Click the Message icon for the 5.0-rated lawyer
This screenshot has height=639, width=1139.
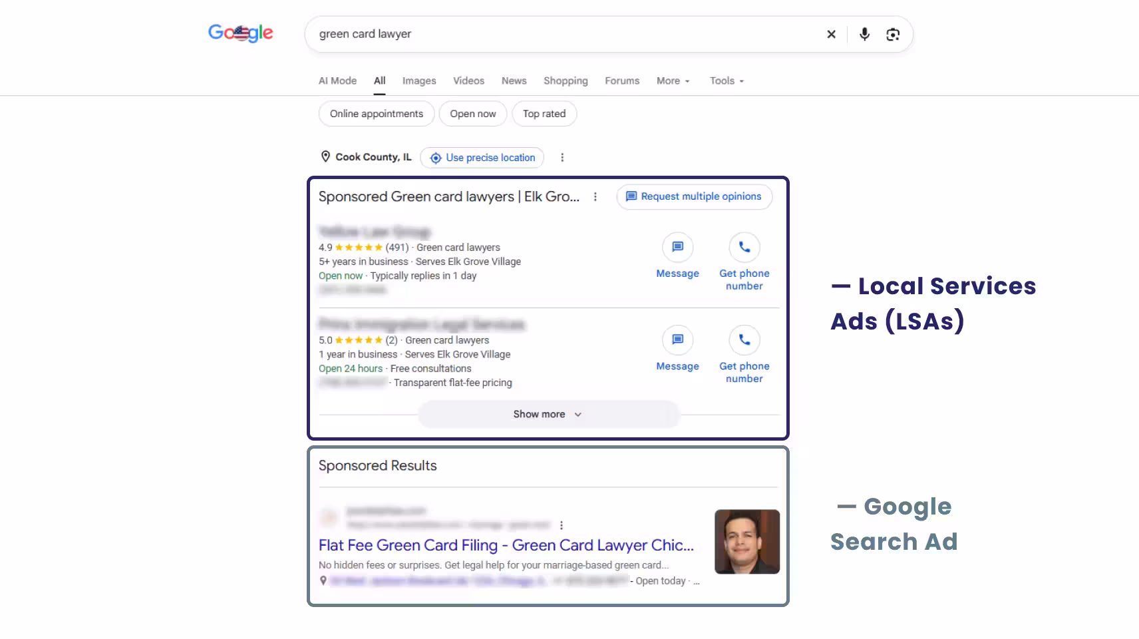[677, 339]
